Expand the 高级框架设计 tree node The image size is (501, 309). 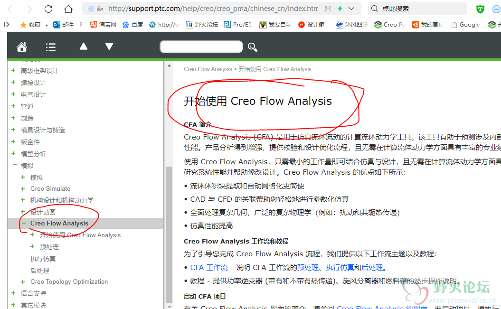point(13,70)
